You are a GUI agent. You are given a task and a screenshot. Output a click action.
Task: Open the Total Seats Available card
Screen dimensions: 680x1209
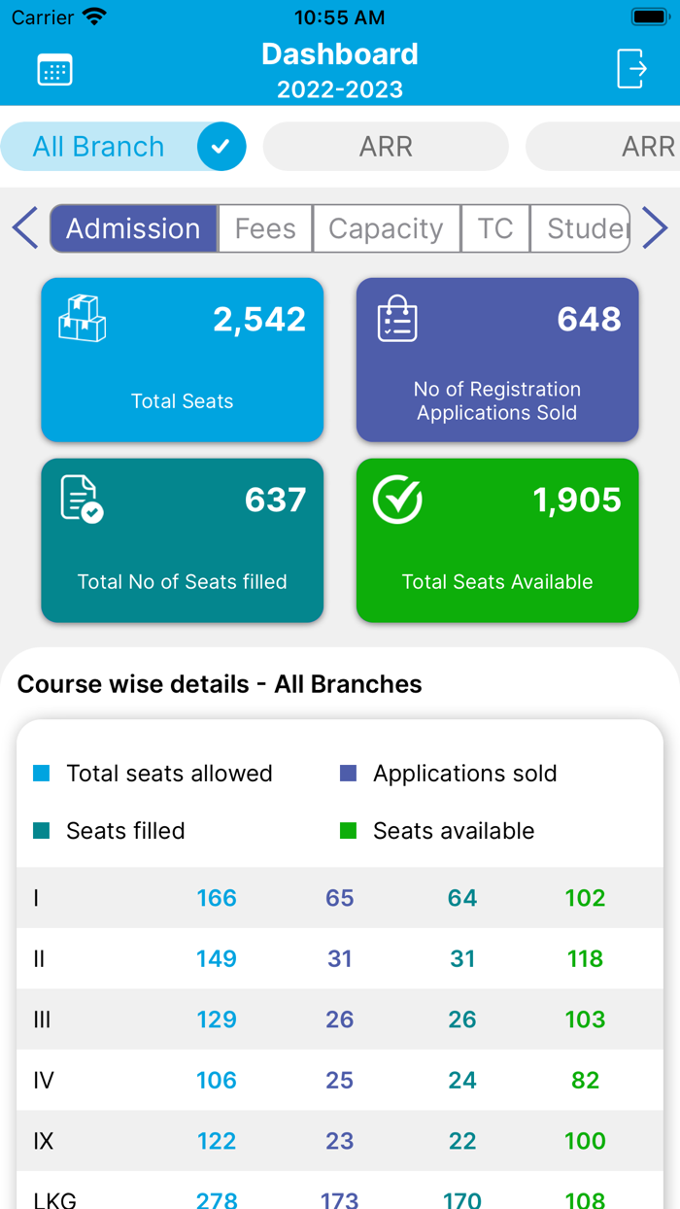497,540
